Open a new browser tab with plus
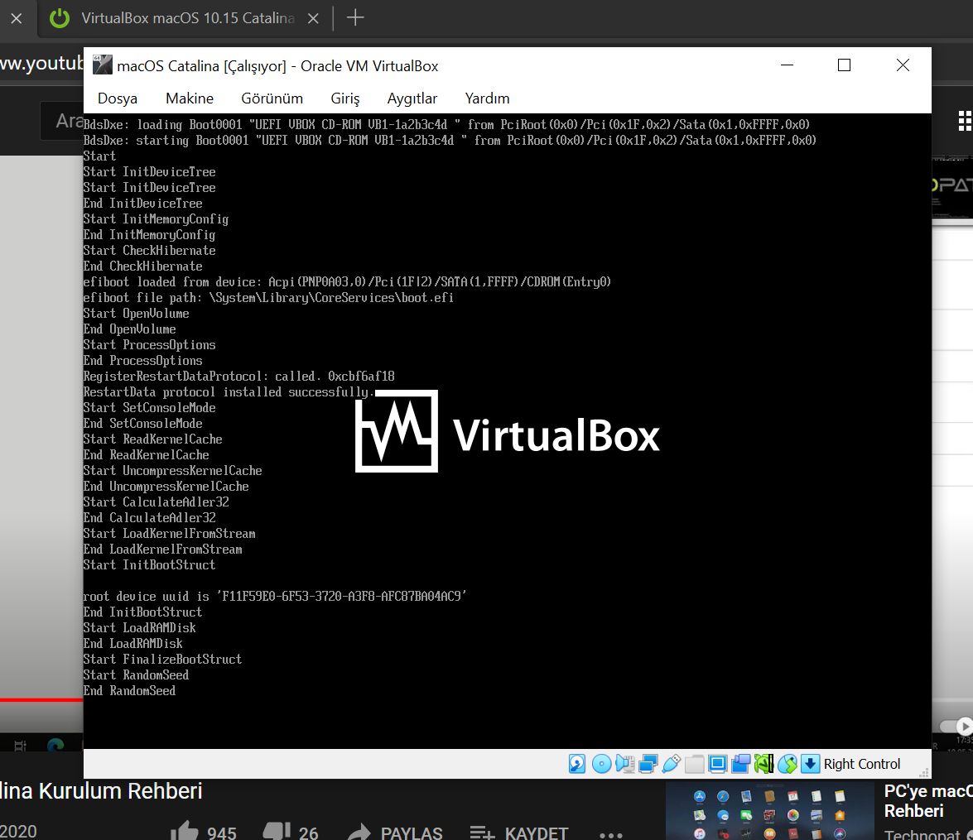Screen dimensions: 973x840 click(355, 17)
